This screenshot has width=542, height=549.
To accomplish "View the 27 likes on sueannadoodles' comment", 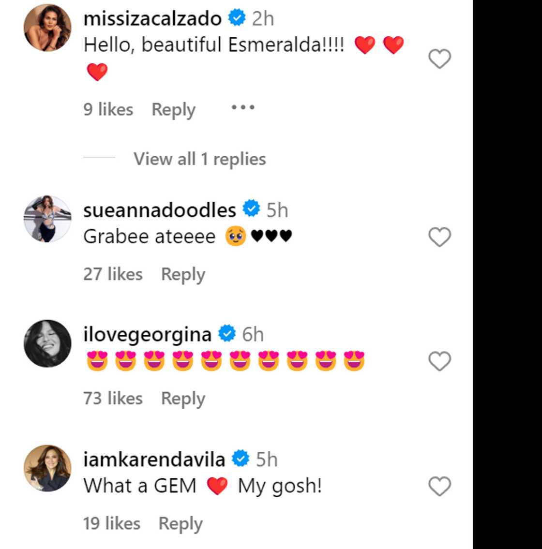I will point(113,274).
